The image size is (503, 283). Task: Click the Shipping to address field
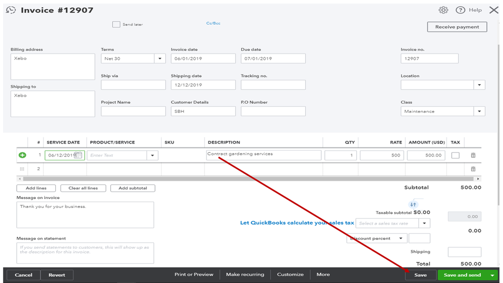(52, 104)
